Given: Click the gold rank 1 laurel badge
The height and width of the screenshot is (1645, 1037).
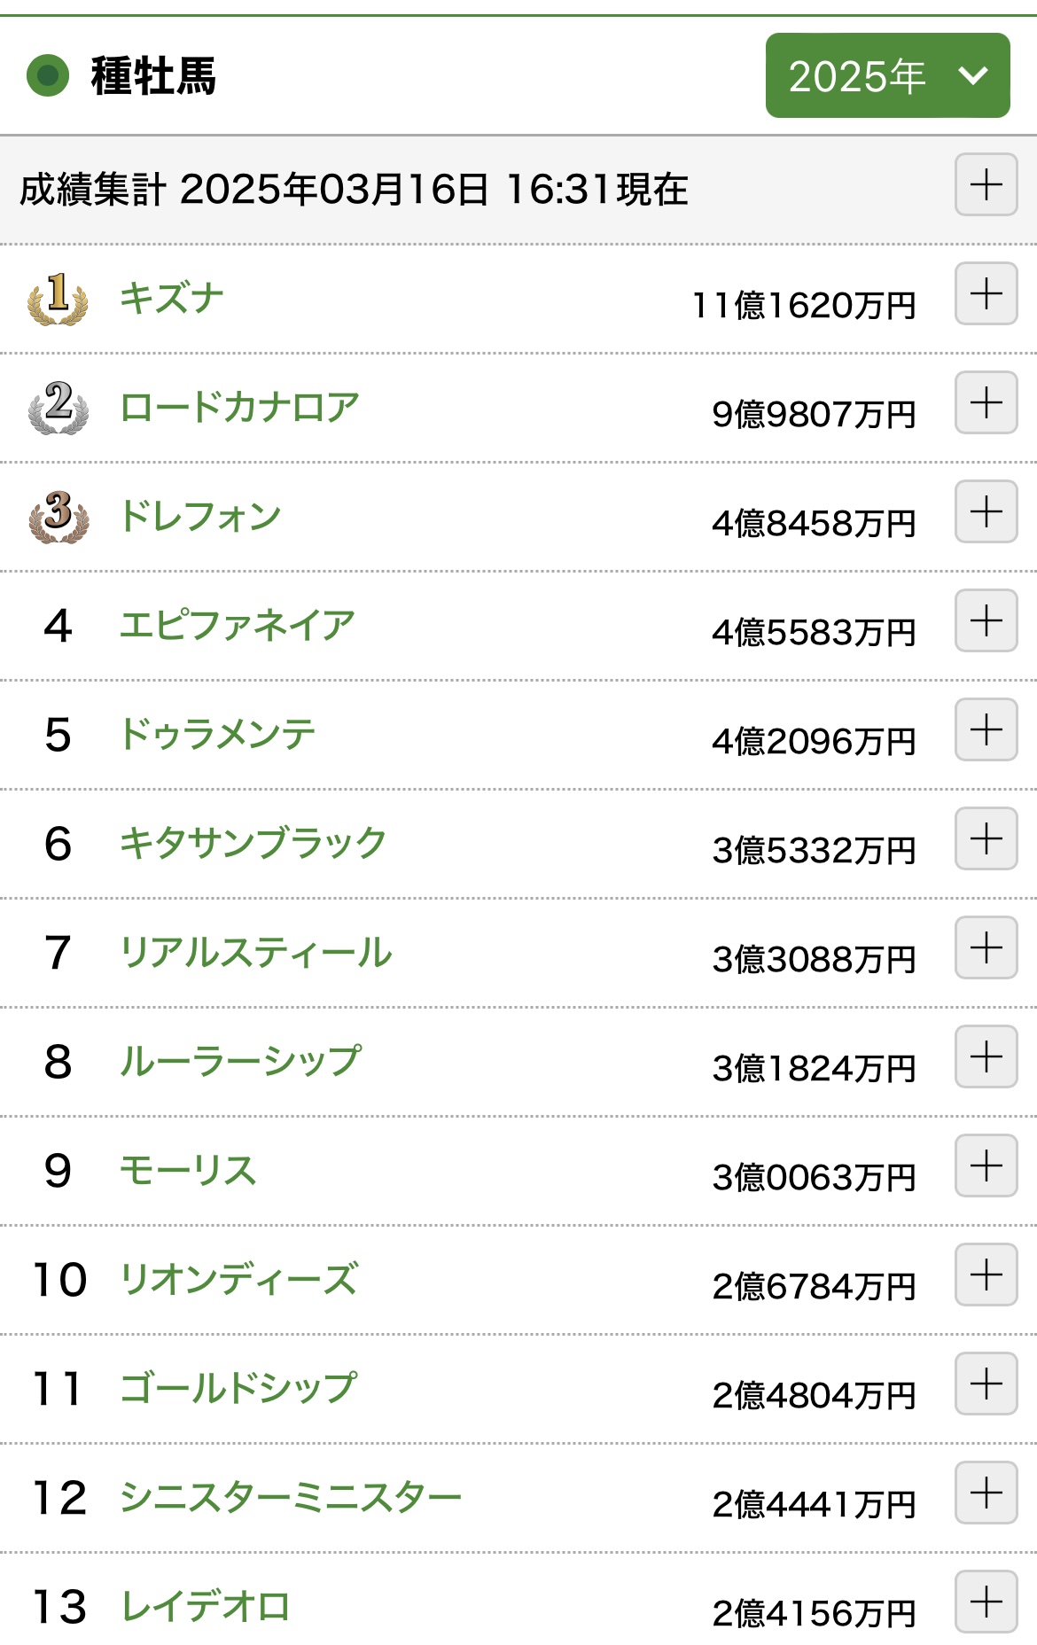Looking at the screenshot, I should (x=58, y=298).
